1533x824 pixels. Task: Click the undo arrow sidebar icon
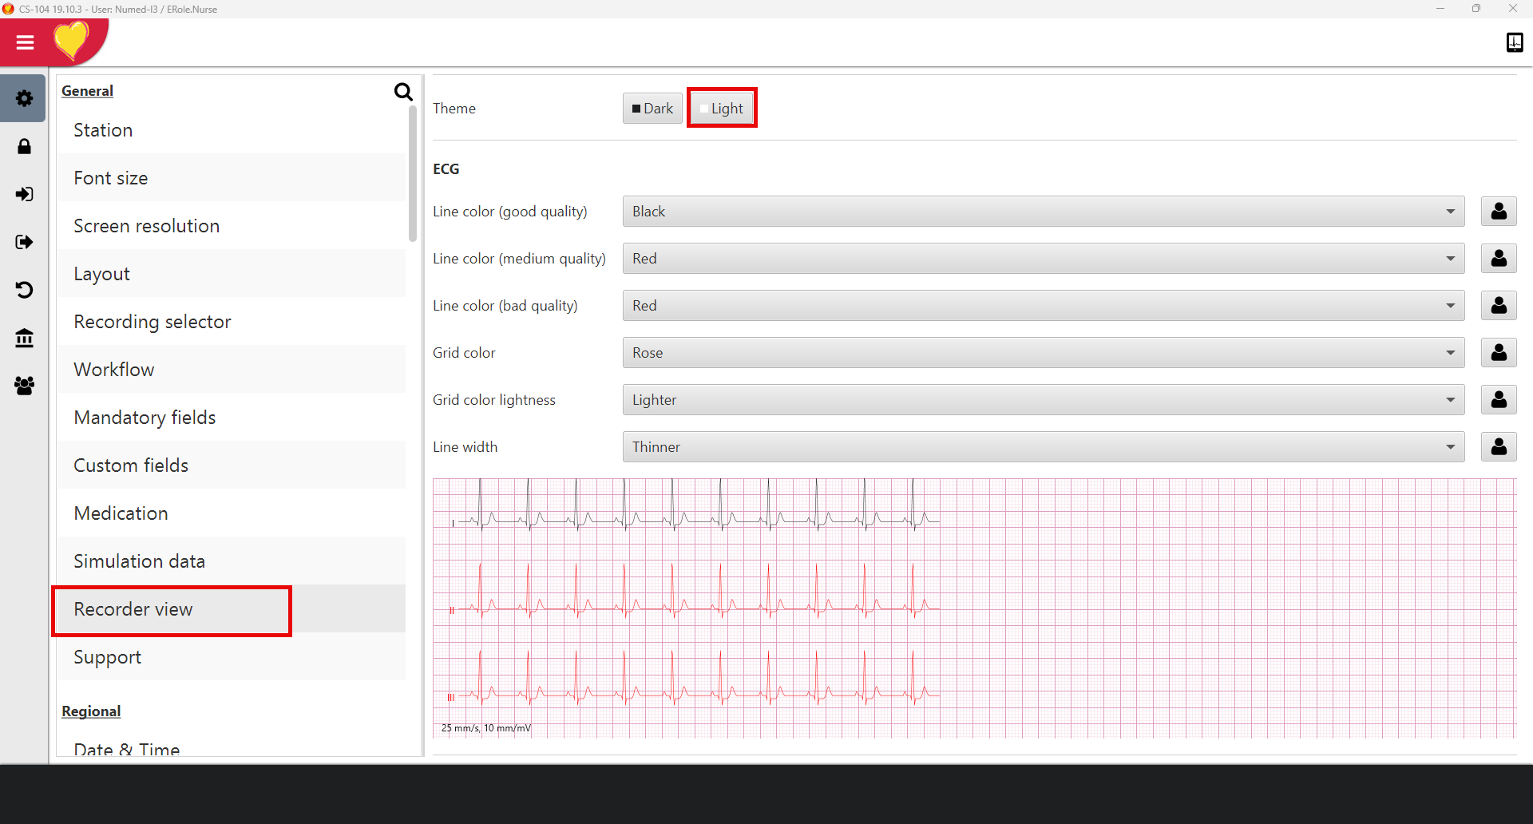tap(24, 291)
